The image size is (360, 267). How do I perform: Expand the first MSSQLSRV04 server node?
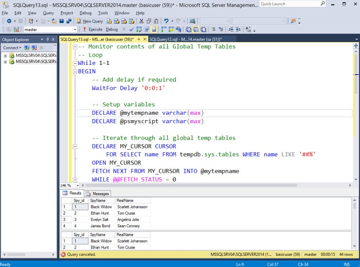(x=5, y=56)
